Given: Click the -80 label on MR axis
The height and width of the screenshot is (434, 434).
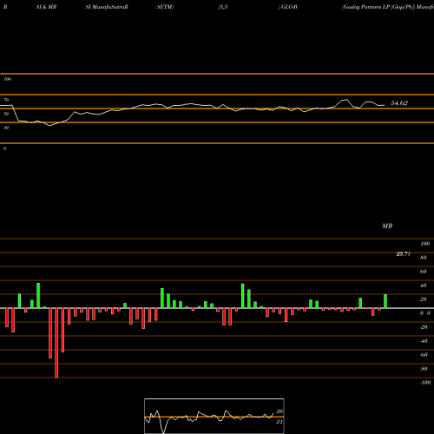Looking at the screenshot, I should (x=424, y=369).
